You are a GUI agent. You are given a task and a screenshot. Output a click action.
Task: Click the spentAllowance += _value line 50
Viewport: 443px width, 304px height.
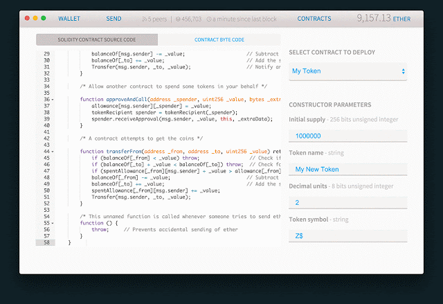coord(156,190)
